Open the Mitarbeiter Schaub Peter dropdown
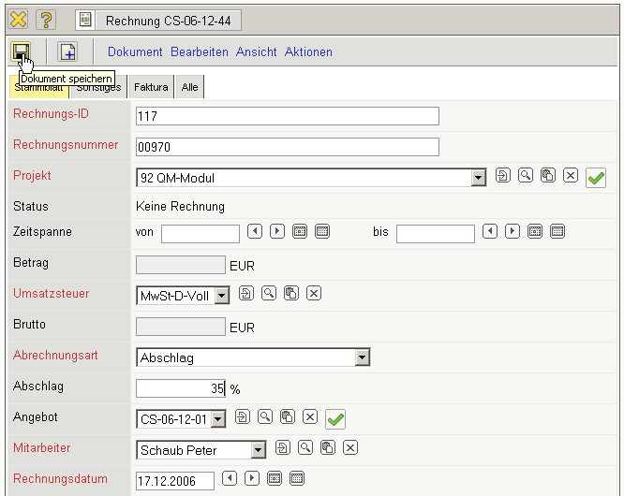Screen dimensions: 624x496 click(258, 450)
